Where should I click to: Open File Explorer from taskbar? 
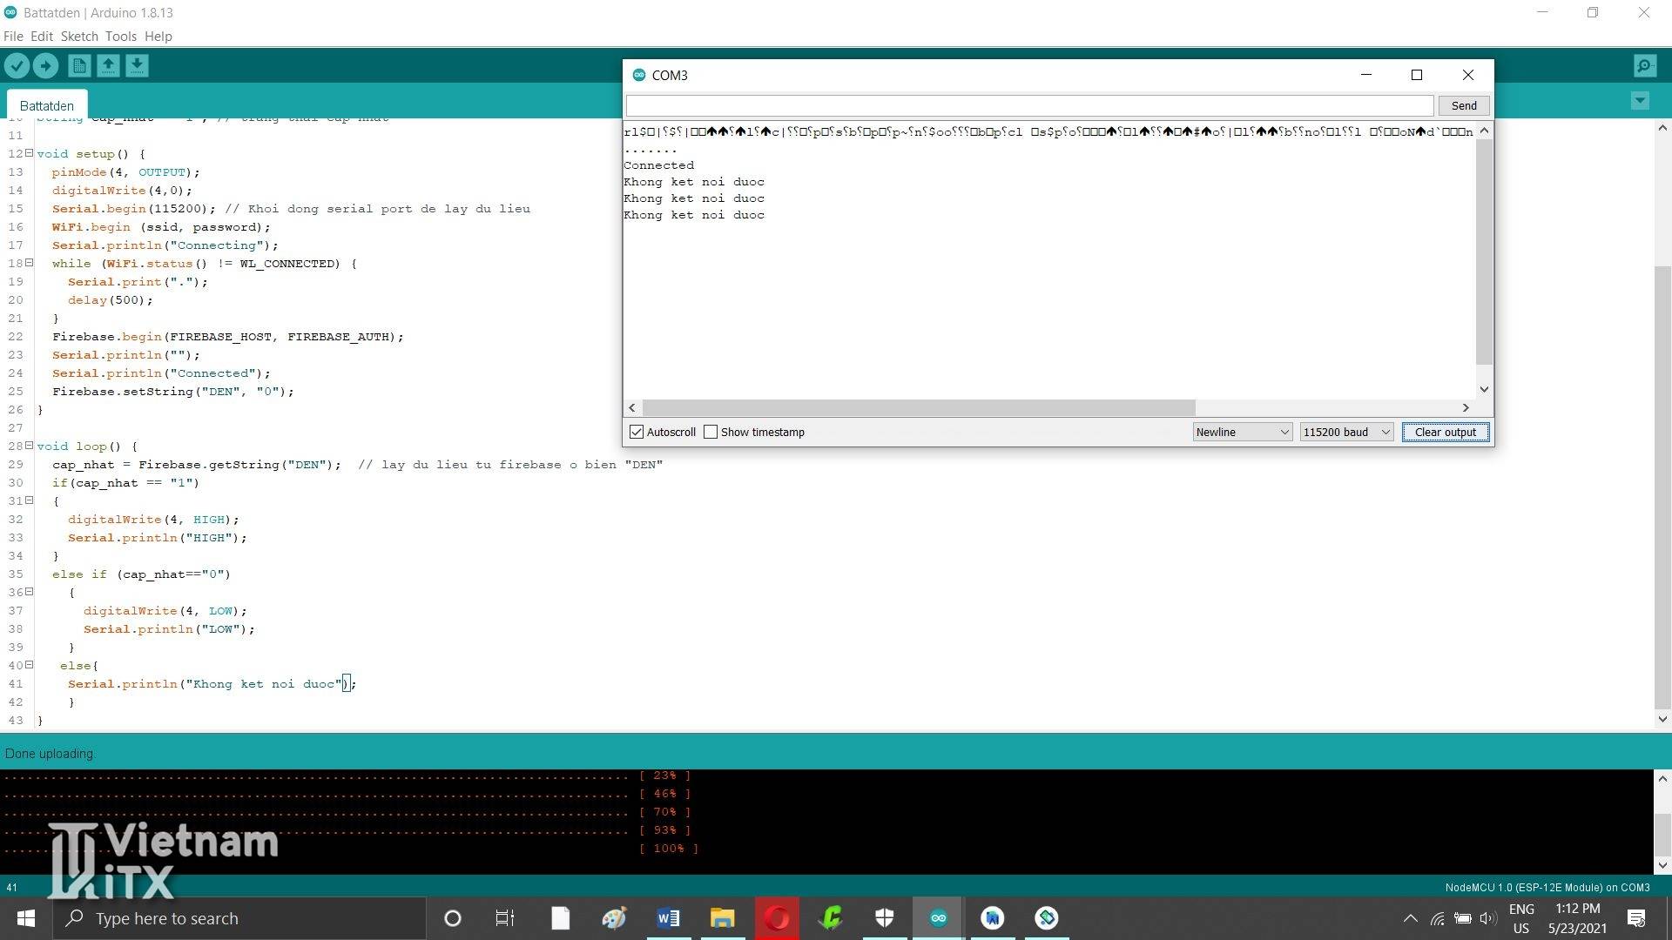pos(722,918)
